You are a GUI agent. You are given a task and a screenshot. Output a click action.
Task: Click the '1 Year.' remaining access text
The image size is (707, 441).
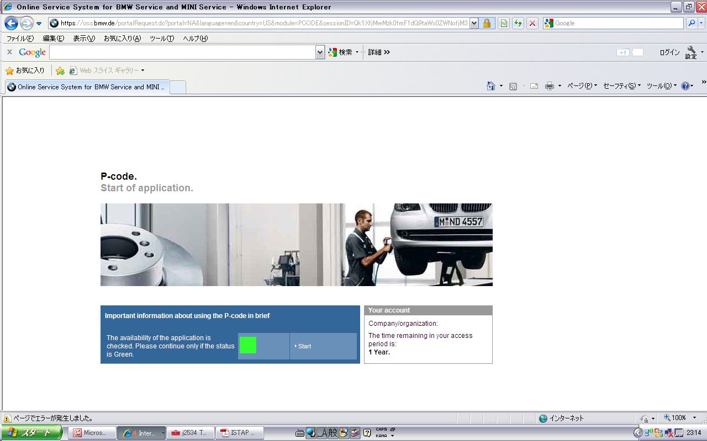pyautogui.click(x=379, y=352)
